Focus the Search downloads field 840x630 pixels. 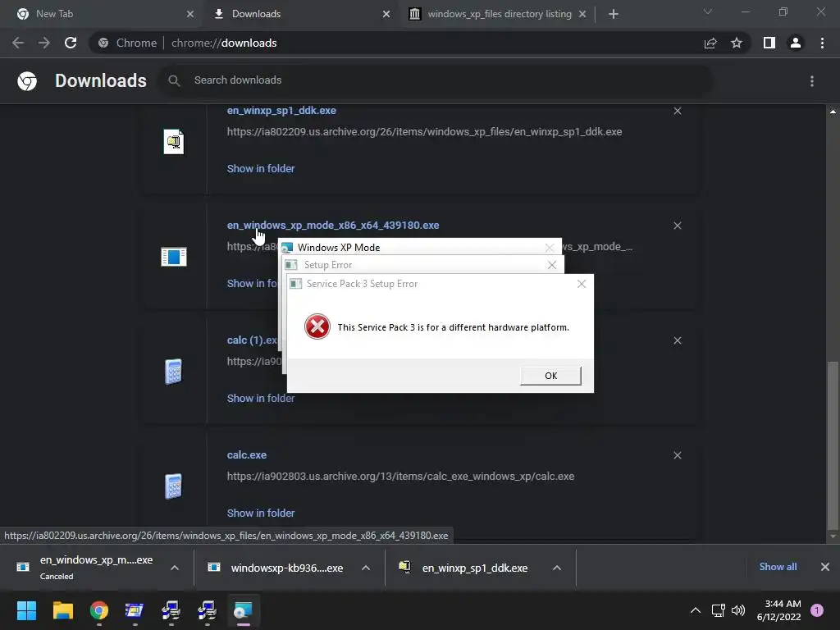(x=435, y=80)
